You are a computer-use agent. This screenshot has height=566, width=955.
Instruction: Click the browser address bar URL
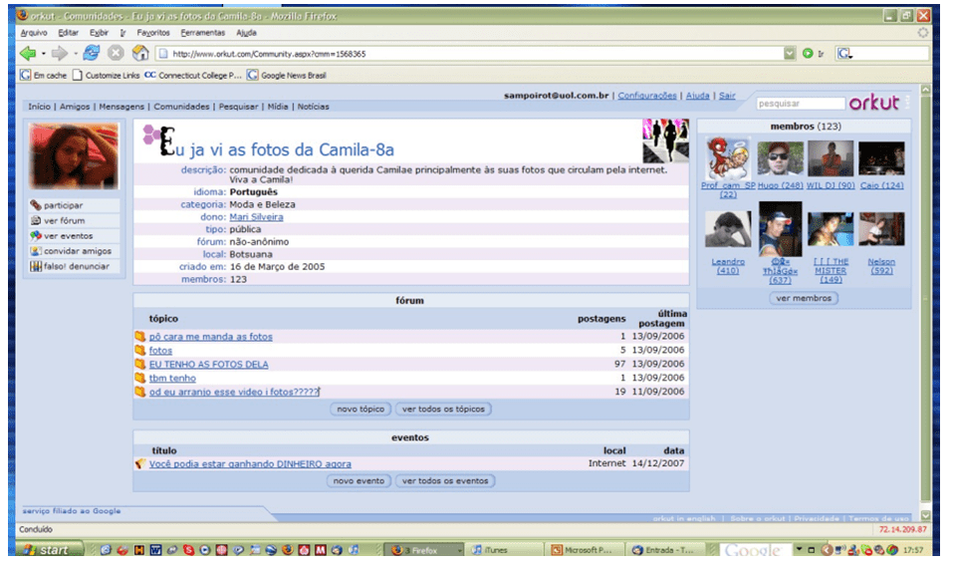coord(469,54)
